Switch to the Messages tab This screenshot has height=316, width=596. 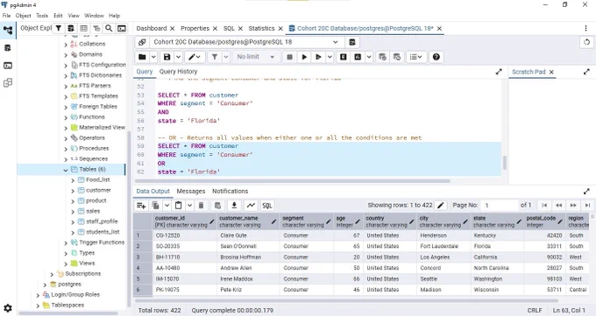(191, 191)
